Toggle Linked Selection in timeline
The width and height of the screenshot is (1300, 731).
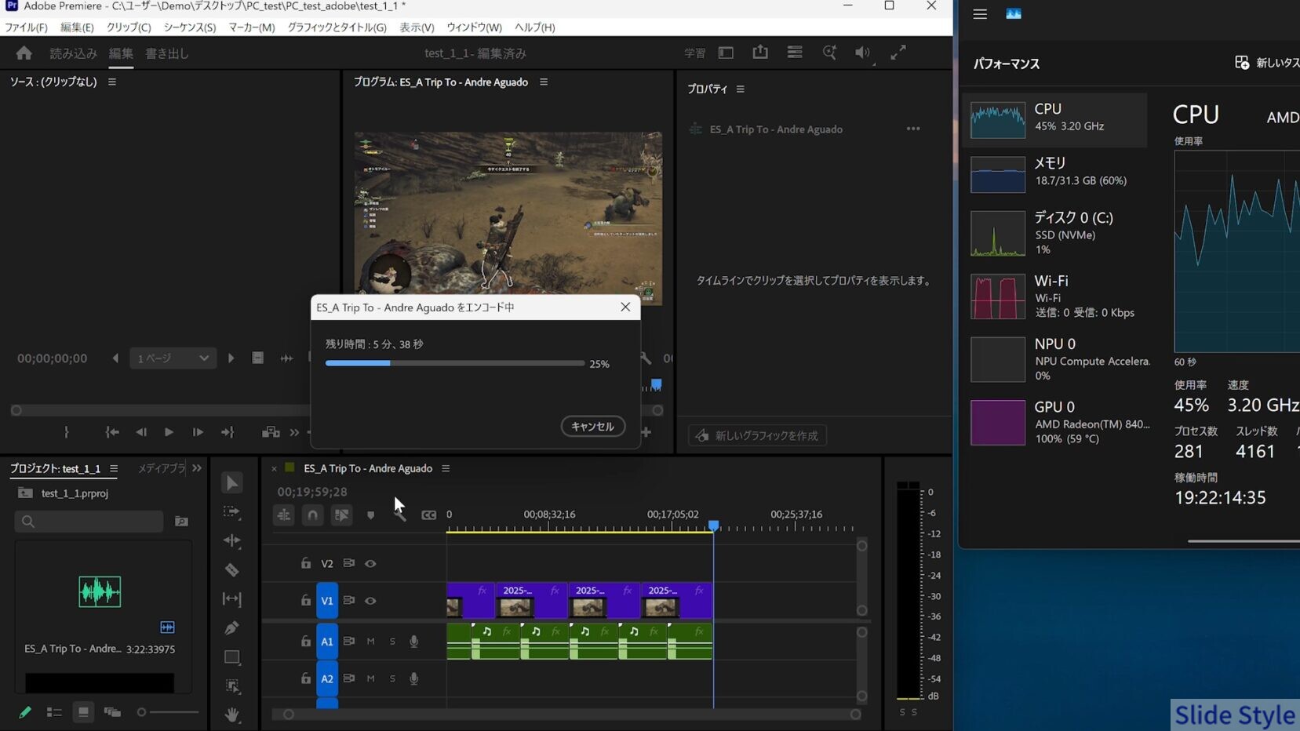point(341,515)
